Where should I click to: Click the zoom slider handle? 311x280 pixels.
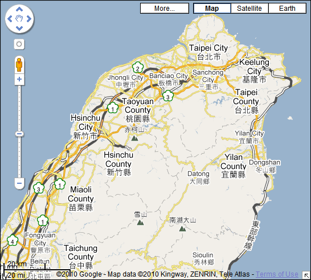tap(19, 134)
